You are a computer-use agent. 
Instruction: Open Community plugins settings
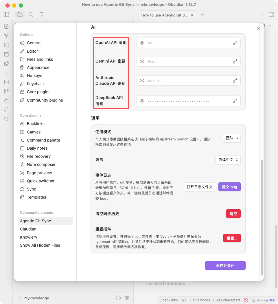(45, 100)
